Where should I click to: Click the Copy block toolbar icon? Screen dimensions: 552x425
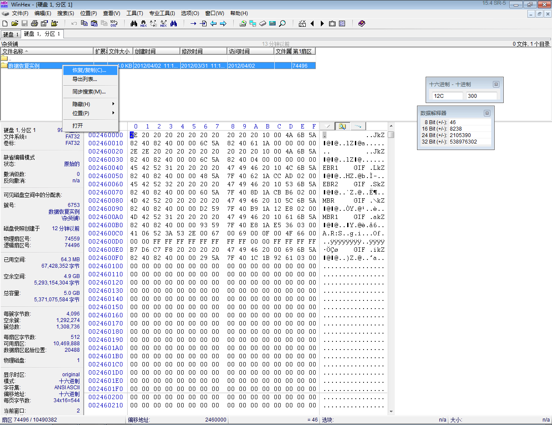pos(84,23)
